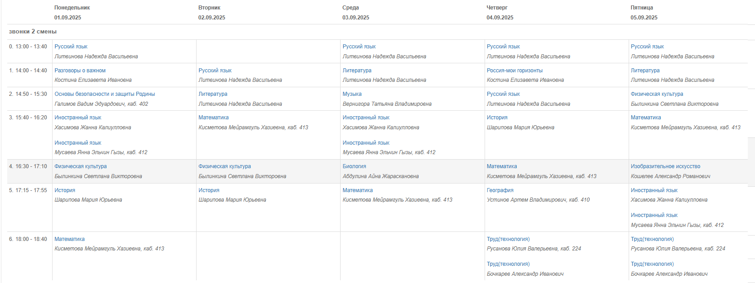Open the "Музыка" lesson on Wednesday
Viewport: 755px width, 283px height.
[352, 94]
